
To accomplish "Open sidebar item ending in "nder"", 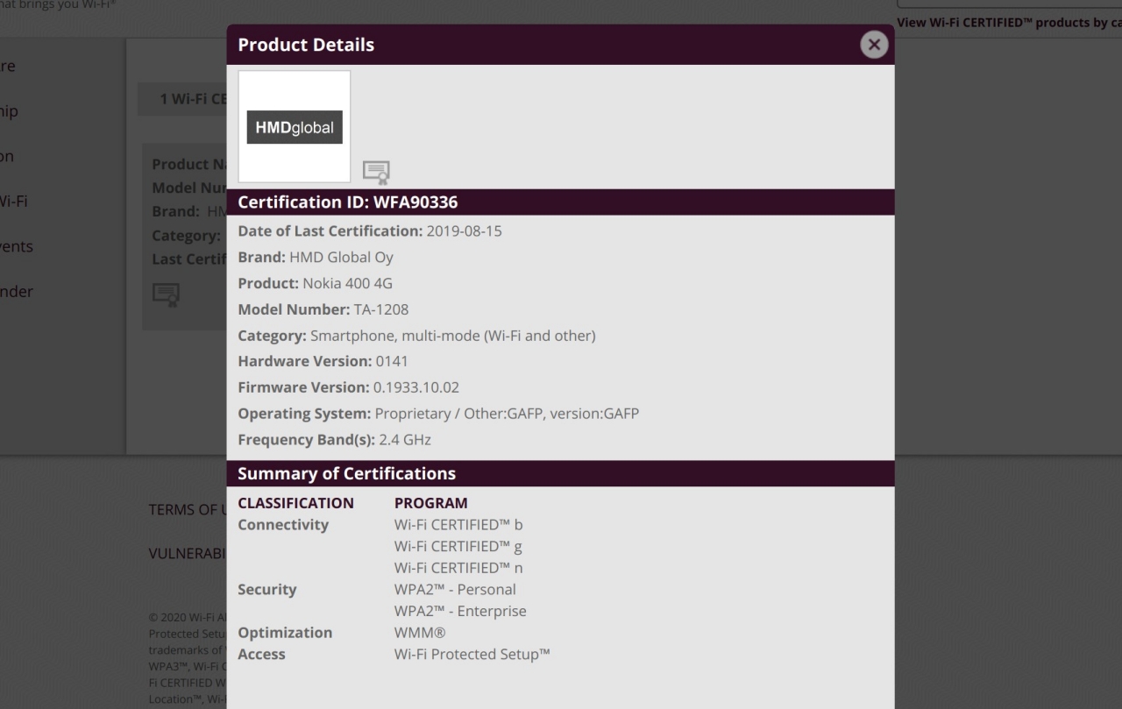I will (x=16, y=292).
